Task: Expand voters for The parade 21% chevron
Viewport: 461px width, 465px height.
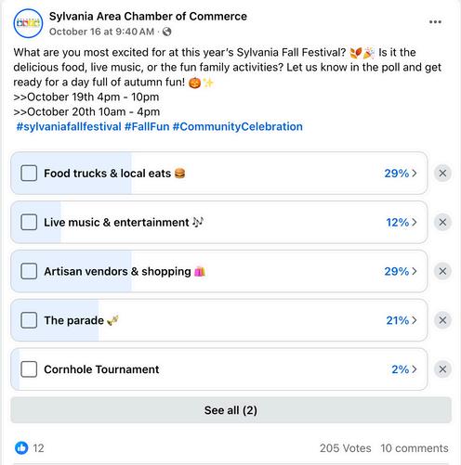Action: click(x=415, y=320)
